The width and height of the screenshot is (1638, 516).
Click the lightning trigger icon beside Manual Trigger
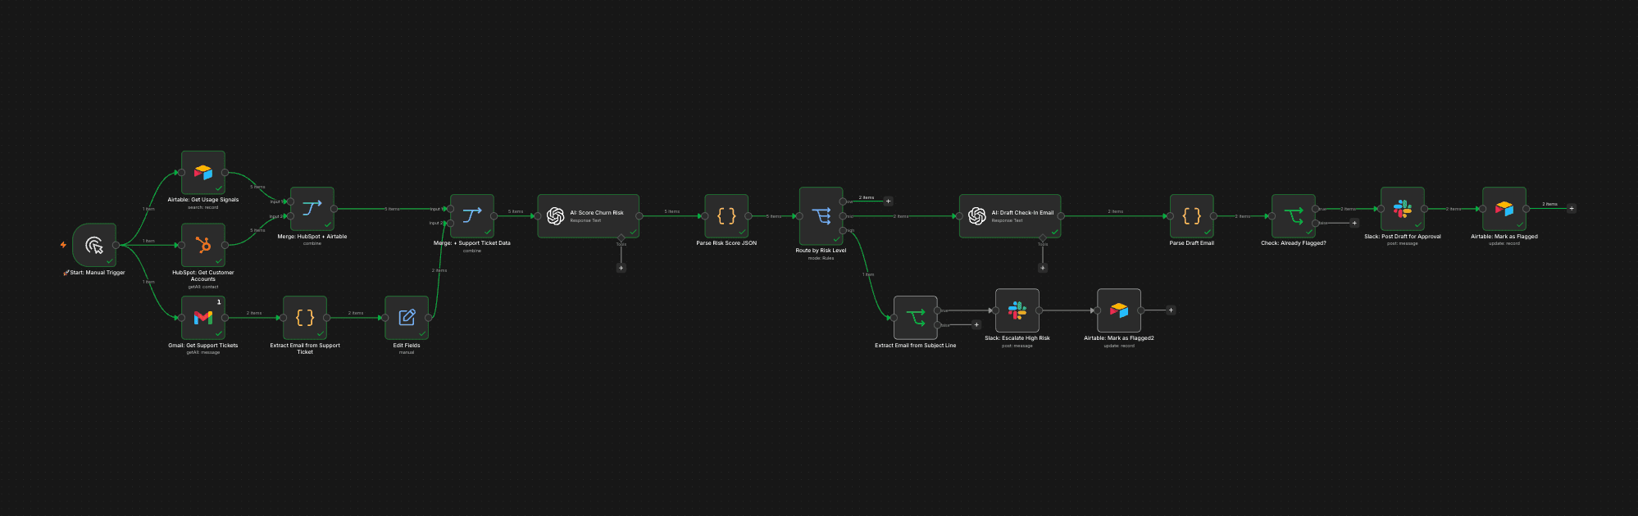63,245
